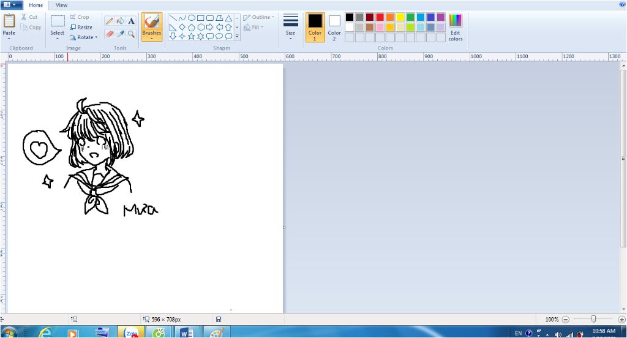The height and width of the screenshot is (338, 627).
Task: Choose the Five-point star shape
Action: [192, 36]
